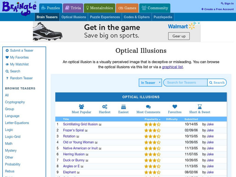Screen dimensions: 236x177
Task: Close the Walmart ad with X icon
Action: coord(199,23)
